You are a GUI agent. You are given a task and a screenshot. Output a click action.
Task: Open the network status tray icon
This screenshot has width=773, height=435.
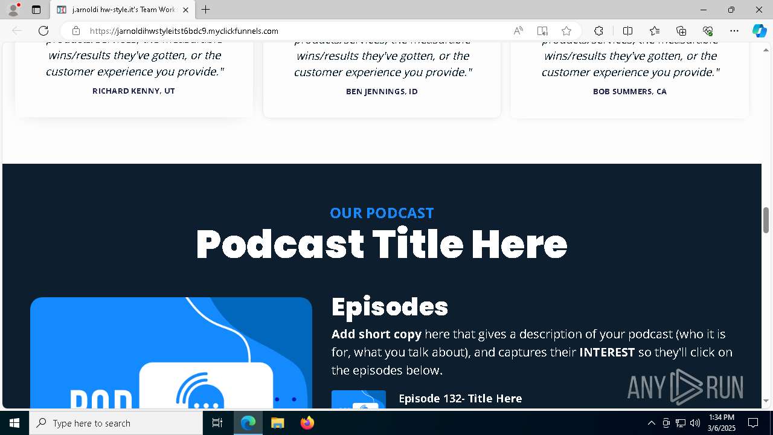click(681, 423)
